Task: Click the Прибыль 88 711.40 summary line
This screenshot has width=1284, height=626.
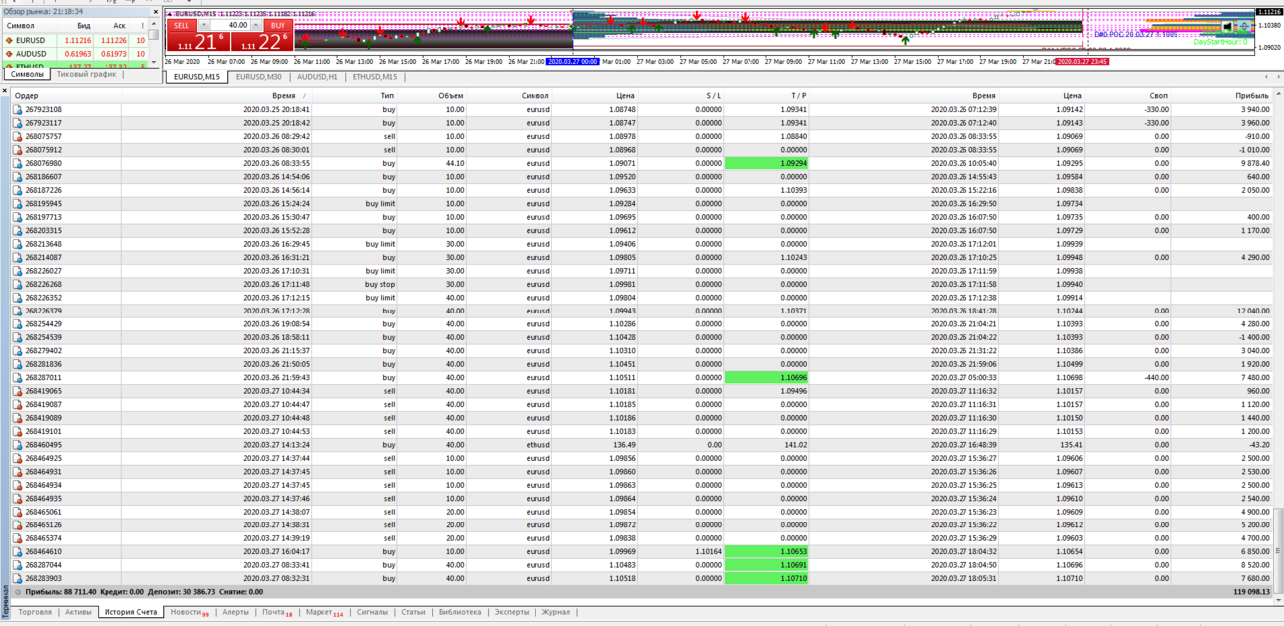Action: click(144, 592)
